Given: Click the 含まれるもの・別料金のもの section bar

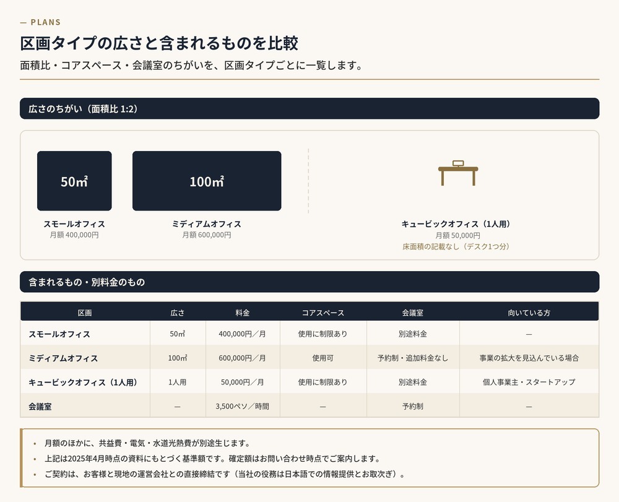Looking at the screenshot, I should (x=309, y=282).
